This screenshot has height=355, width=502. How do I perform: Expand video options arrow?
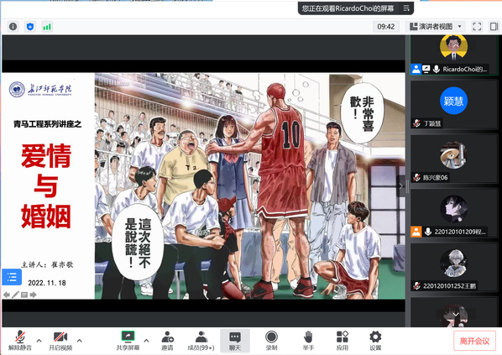[x=80, y=340]
